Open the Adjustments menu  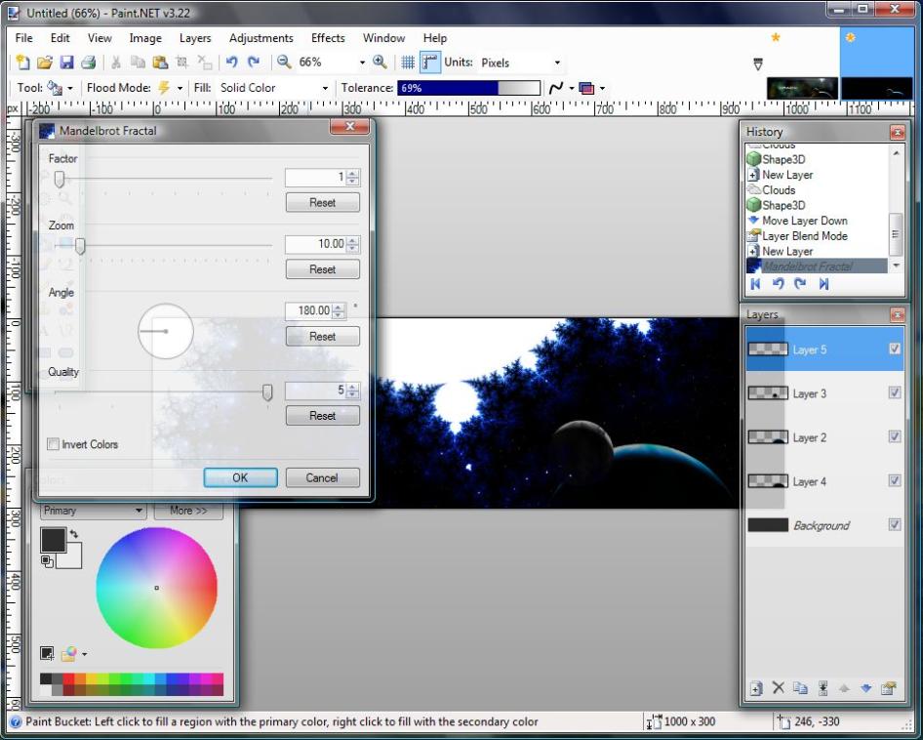(261, 38)
